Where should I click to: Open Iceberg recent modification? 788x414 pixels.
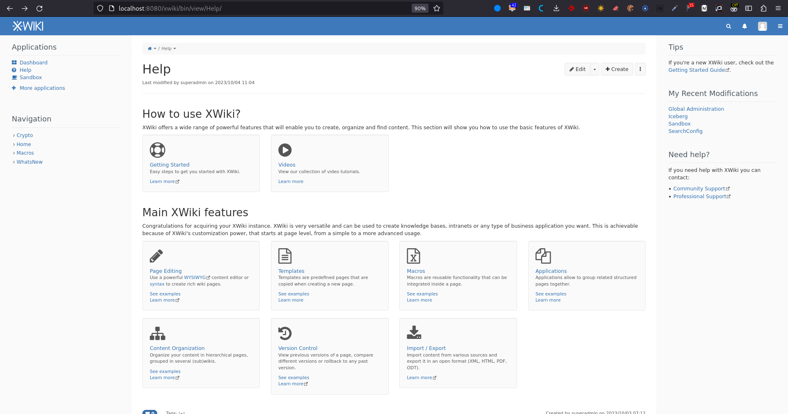pyautogui.click(x=678, y=116)
